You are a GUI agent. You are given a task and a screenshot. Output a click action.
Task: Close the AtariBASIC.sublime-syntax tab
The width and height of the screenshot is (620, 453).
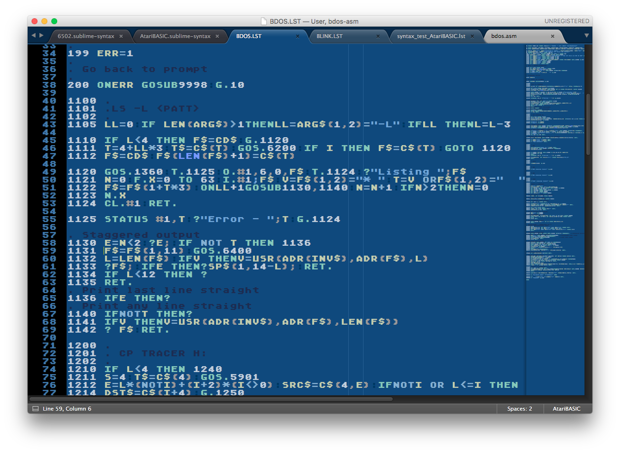pyautogui.click(x=217, y=36)
